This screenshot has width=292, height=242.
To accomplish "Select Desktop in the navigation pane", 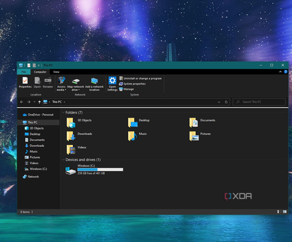I will coord(33,134).
